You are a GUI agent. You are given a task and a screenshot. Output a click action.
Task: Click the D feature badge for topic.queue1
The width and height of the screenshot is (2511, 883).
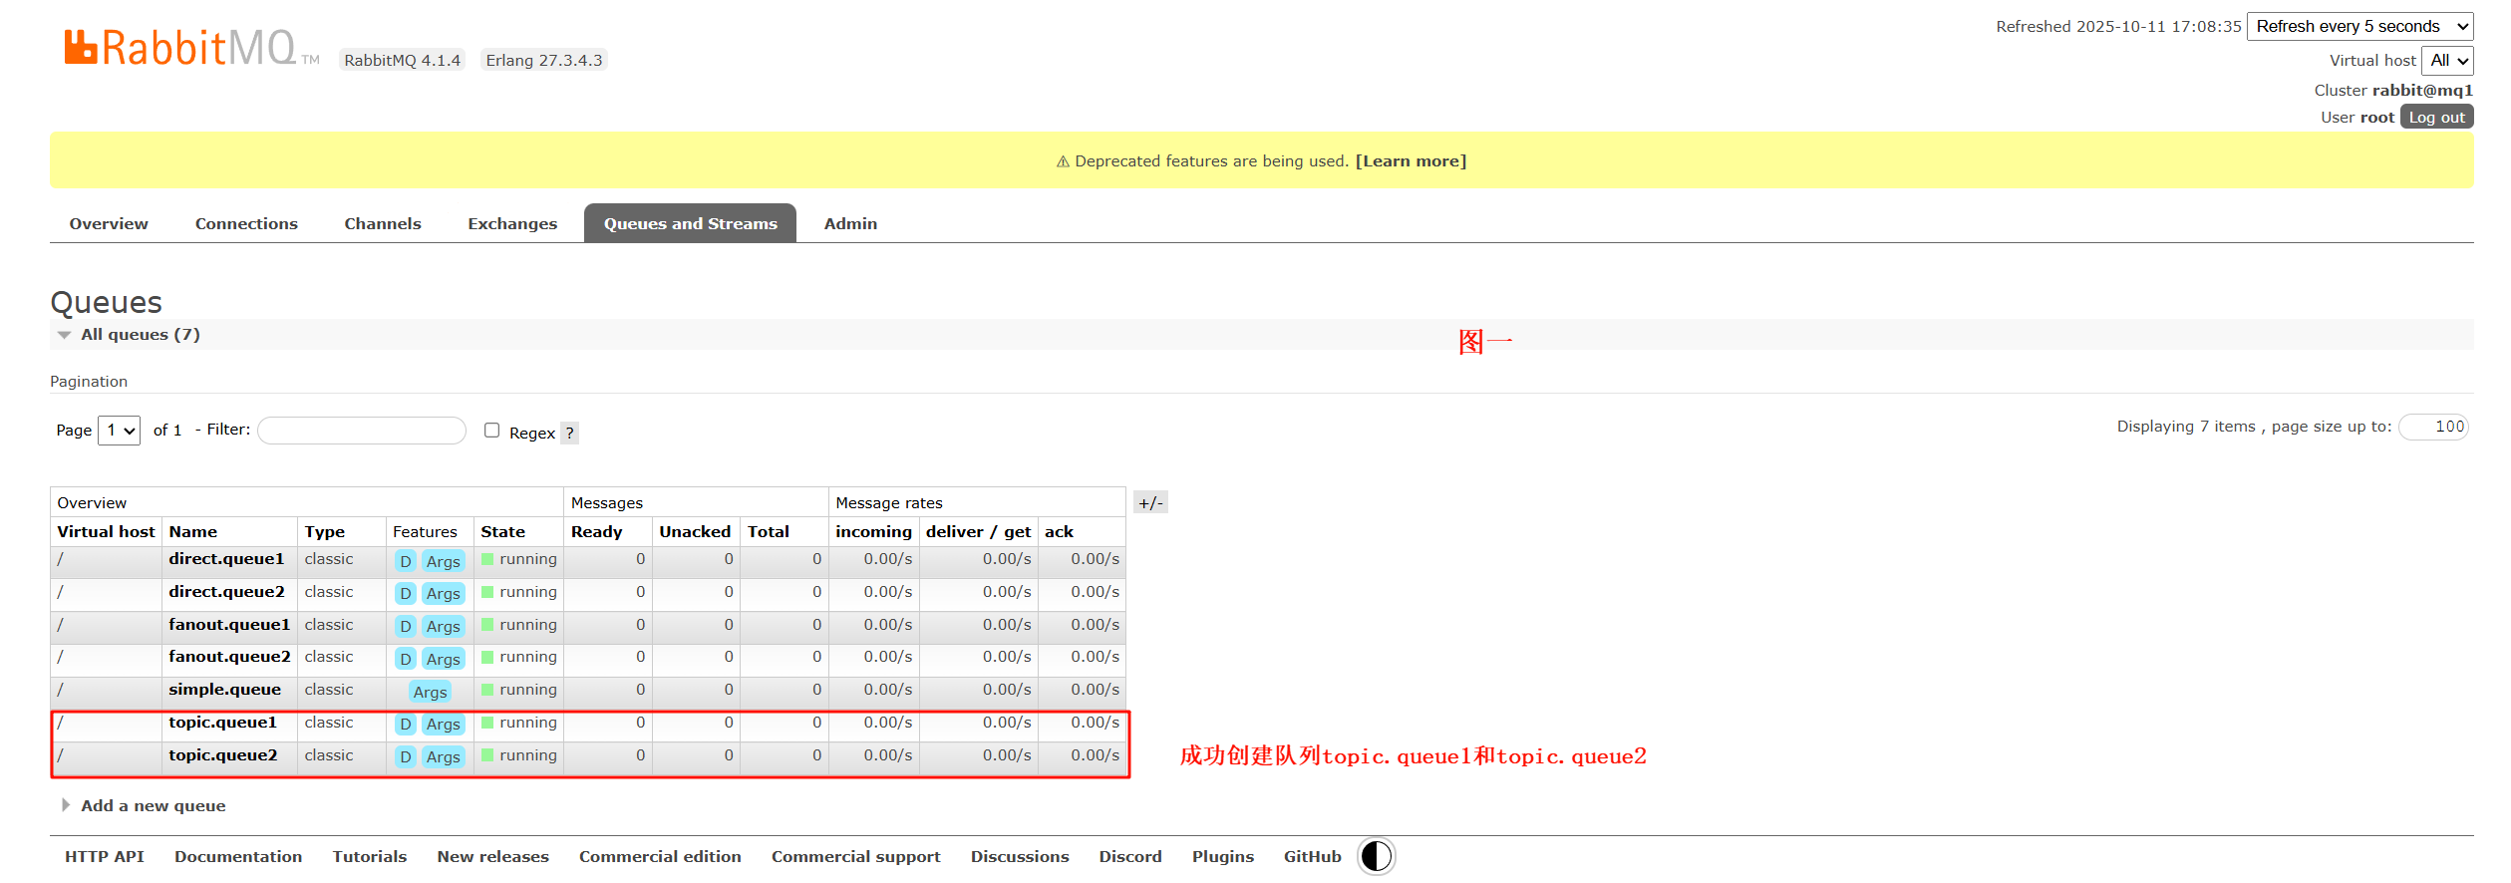(x=406, y=725)
